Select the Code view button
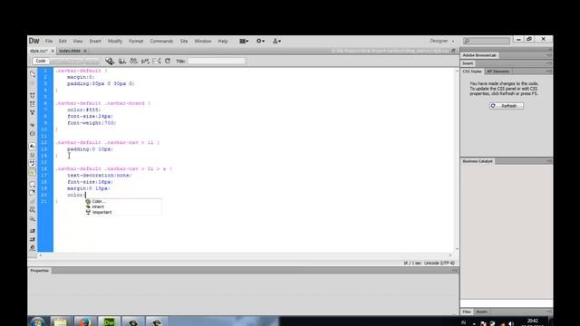Viewport: 580px width, 326px height. [x=41, y=61]
